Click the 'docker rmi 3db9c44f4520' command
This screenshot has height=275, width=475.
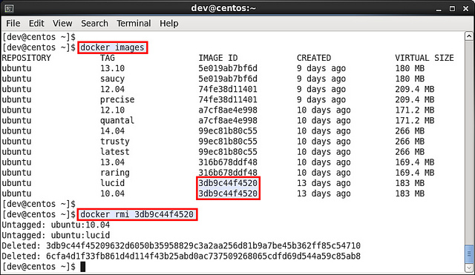pyautogui.click(x=137, y=214)
